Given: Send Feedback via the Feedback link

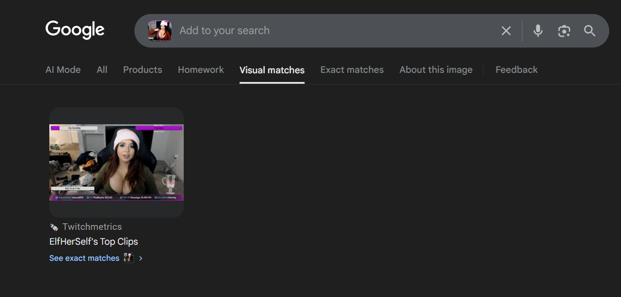Looking at the screenshot, I should (516, 70).
